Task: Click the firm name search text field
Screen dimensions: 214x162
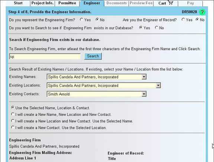Action: point(45,56)
